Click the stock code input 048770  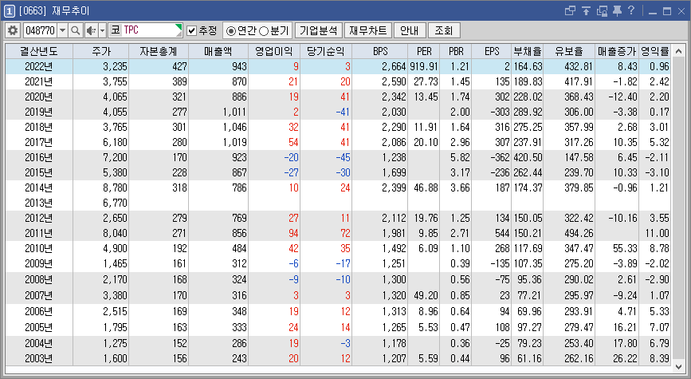click(40, 30)
